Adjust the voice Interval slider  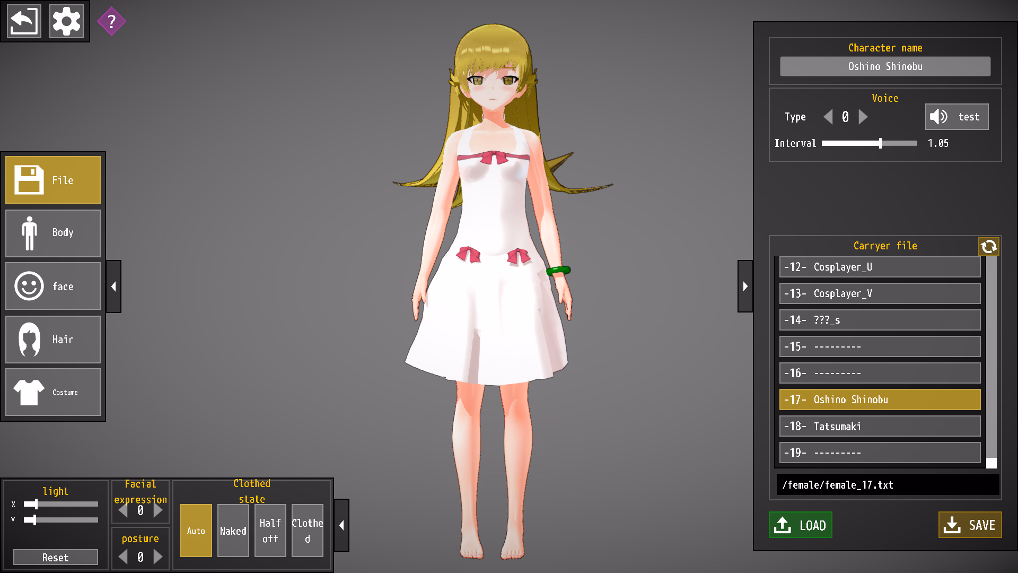(x=880, y=143)
